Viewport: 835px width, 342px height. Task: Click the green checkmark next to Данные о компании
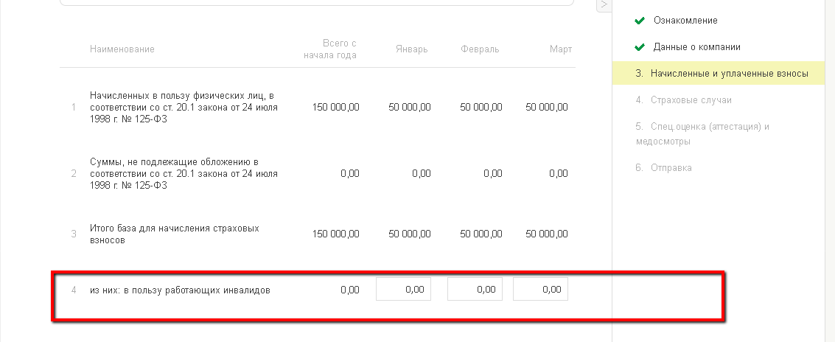[640, 47]
